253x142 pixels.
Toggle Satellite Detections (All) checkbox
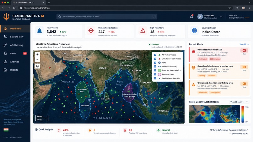pos(155,78)
